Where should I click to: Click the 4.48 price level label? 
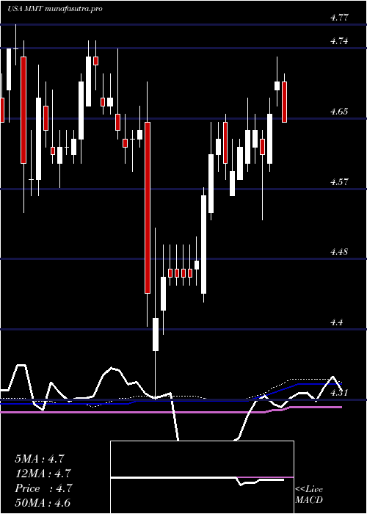click(339, 252)
